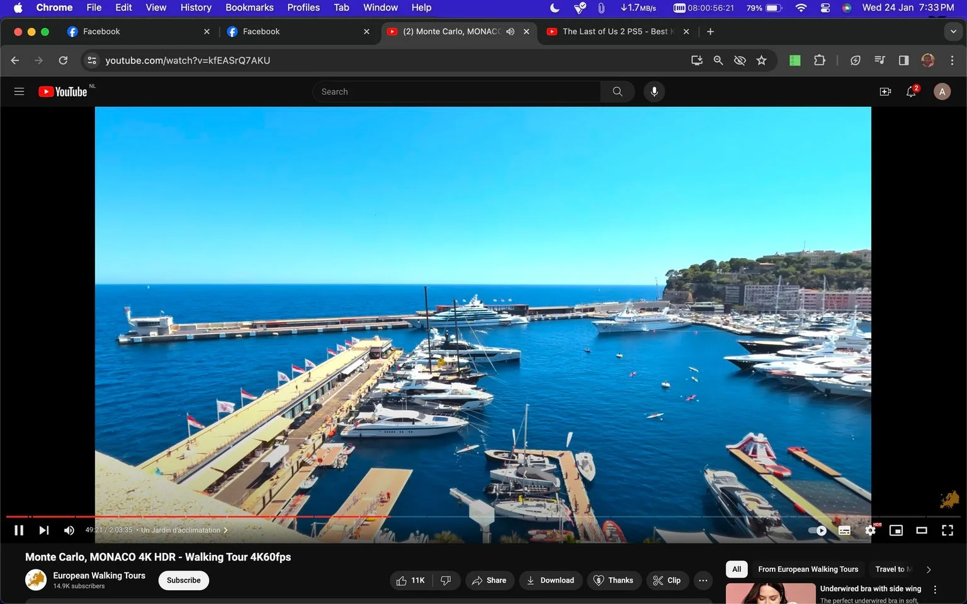Mute the Monte Carlo tab audio icon
The image size is (967, 604).
tap(511, 31)
